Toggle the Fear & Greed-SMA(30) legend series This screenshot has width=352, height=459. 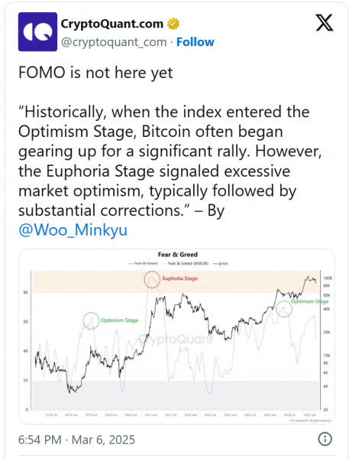click(186, 263)
